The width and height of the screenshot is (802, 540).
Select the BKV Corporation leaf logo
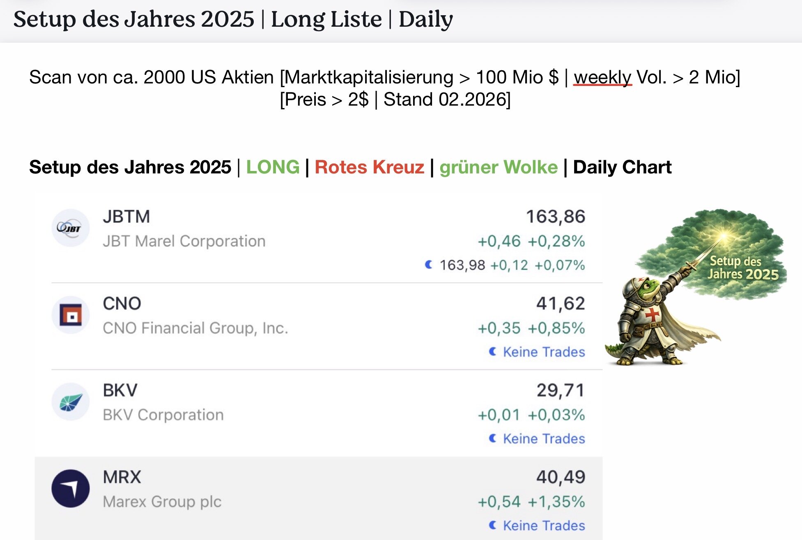(70, 402)
